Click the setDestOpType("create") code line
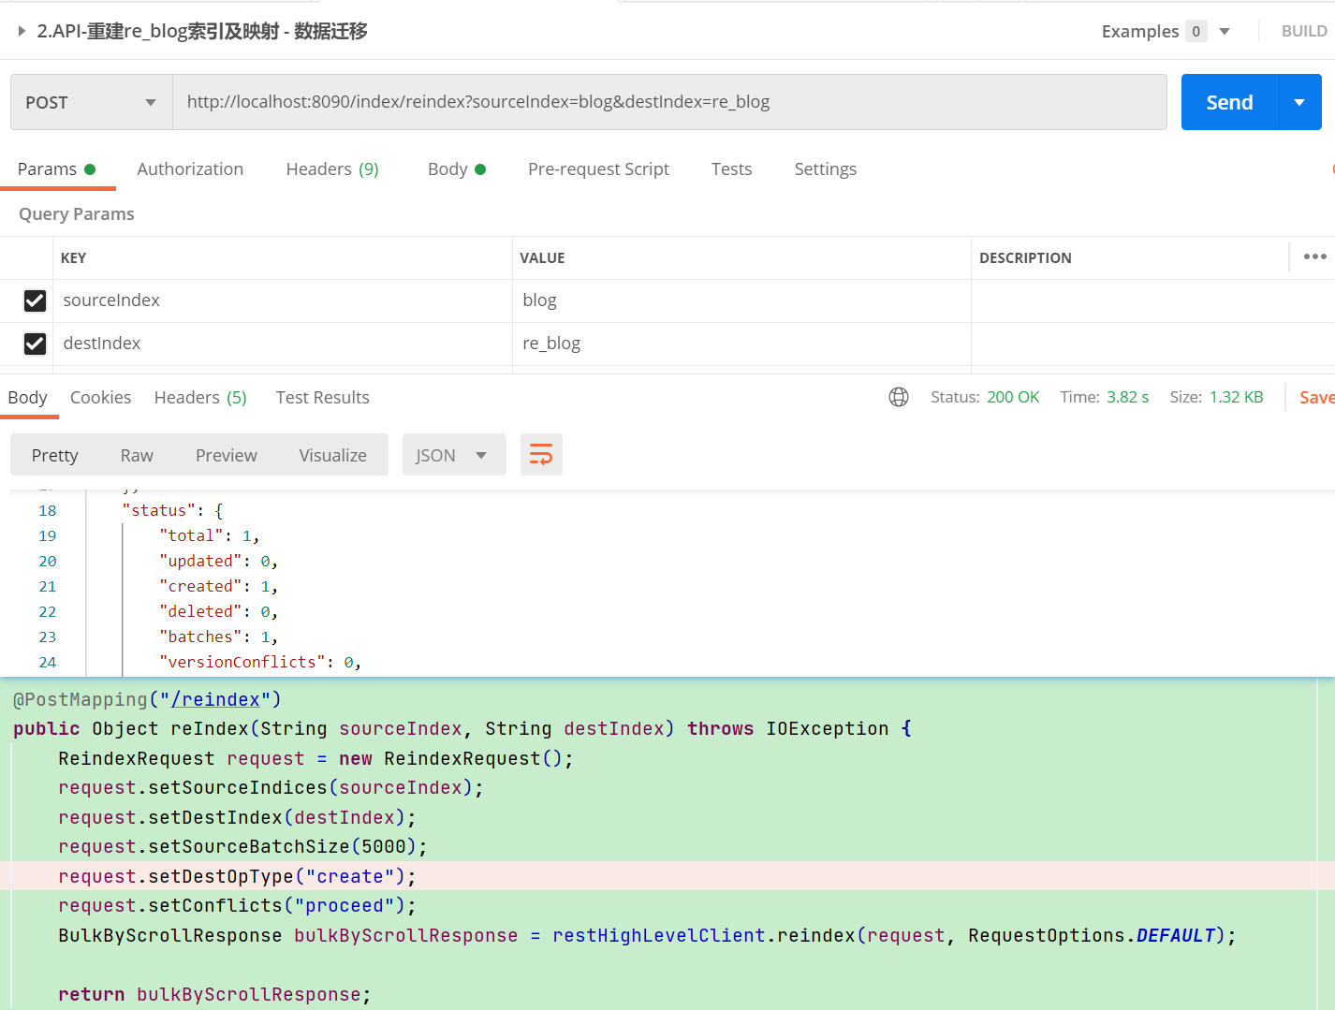The width and height of the screenshot is (1335, 1010). [x=237, y=876]
